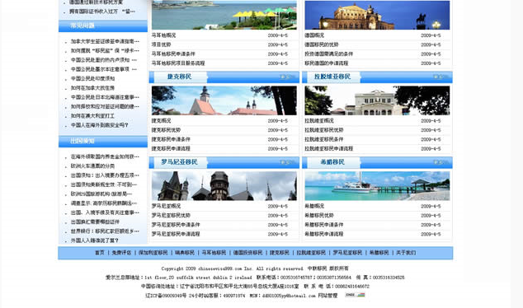Open the 更多 link in 捷克移民 header
Image resolution: width=523 pixels, height=308 pixels.
click(x=286, y=77)
